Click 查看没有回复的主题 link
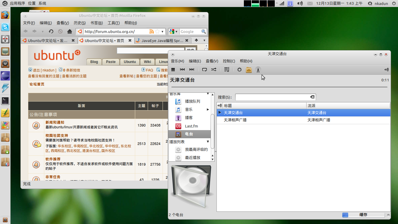This screenshot has width=398, height=224. [44, 76]
